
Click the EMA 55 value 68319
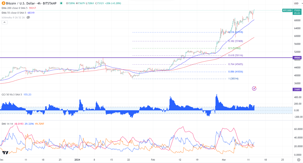click(x=31, y=13)
